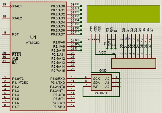
Task: Click the VCC wire label
Action: coord(103,52)
